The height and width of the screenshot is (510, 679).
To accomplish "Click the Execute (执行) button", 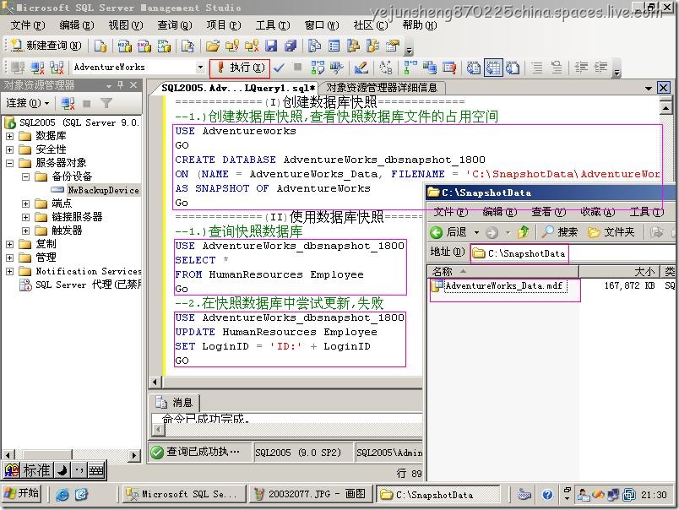I will [x=241, y=68].
